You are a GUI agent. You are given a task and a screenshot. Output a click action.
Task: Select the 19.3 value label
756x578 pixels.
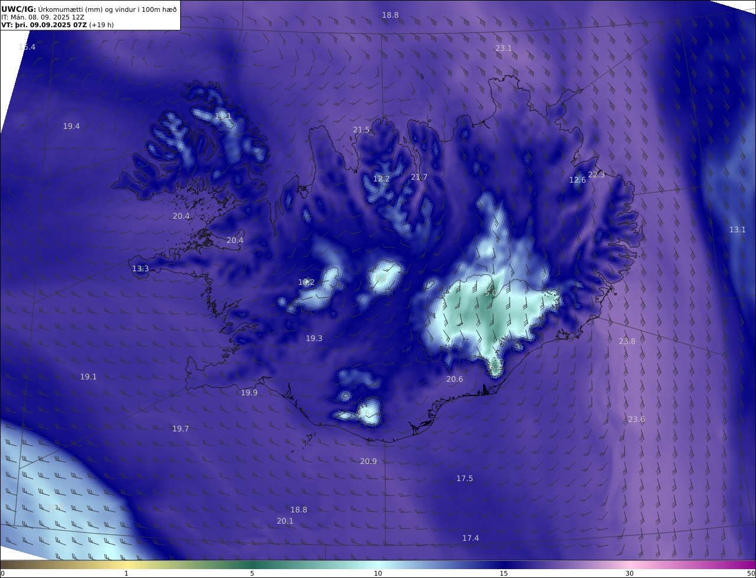(x=314, y=338)
